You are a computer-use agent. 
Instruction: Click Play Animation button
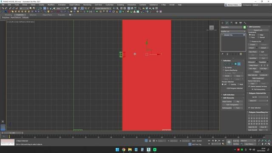[x=216, y=141]
